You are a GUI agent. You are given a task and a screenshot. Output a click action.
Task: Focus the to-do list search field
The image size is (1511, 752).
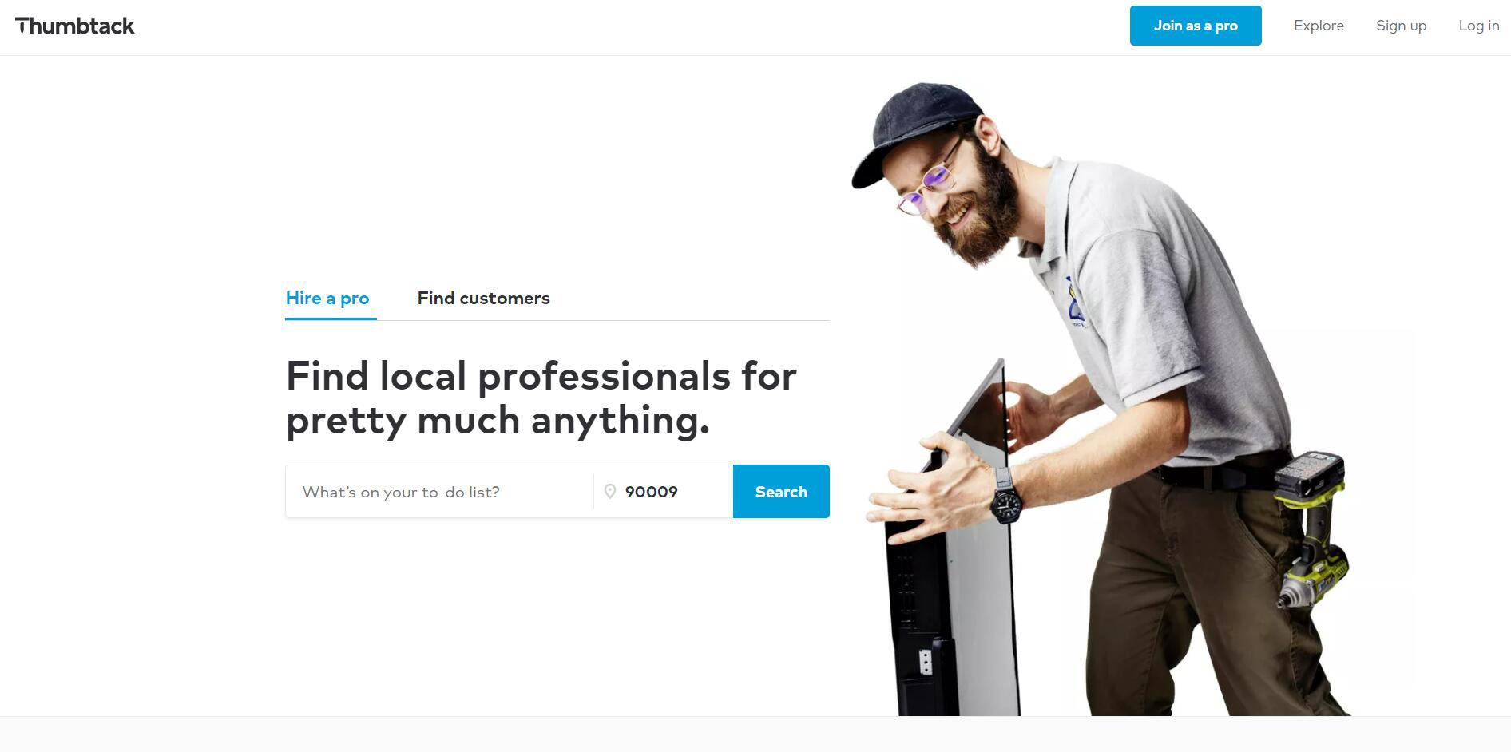coord(439,492)
